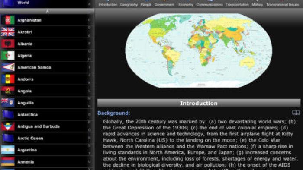Image resolution: width=303 pixels, height=170 pixels.
Task: Choose Antigua and Barbuda in the list
Action: [47, 126]
